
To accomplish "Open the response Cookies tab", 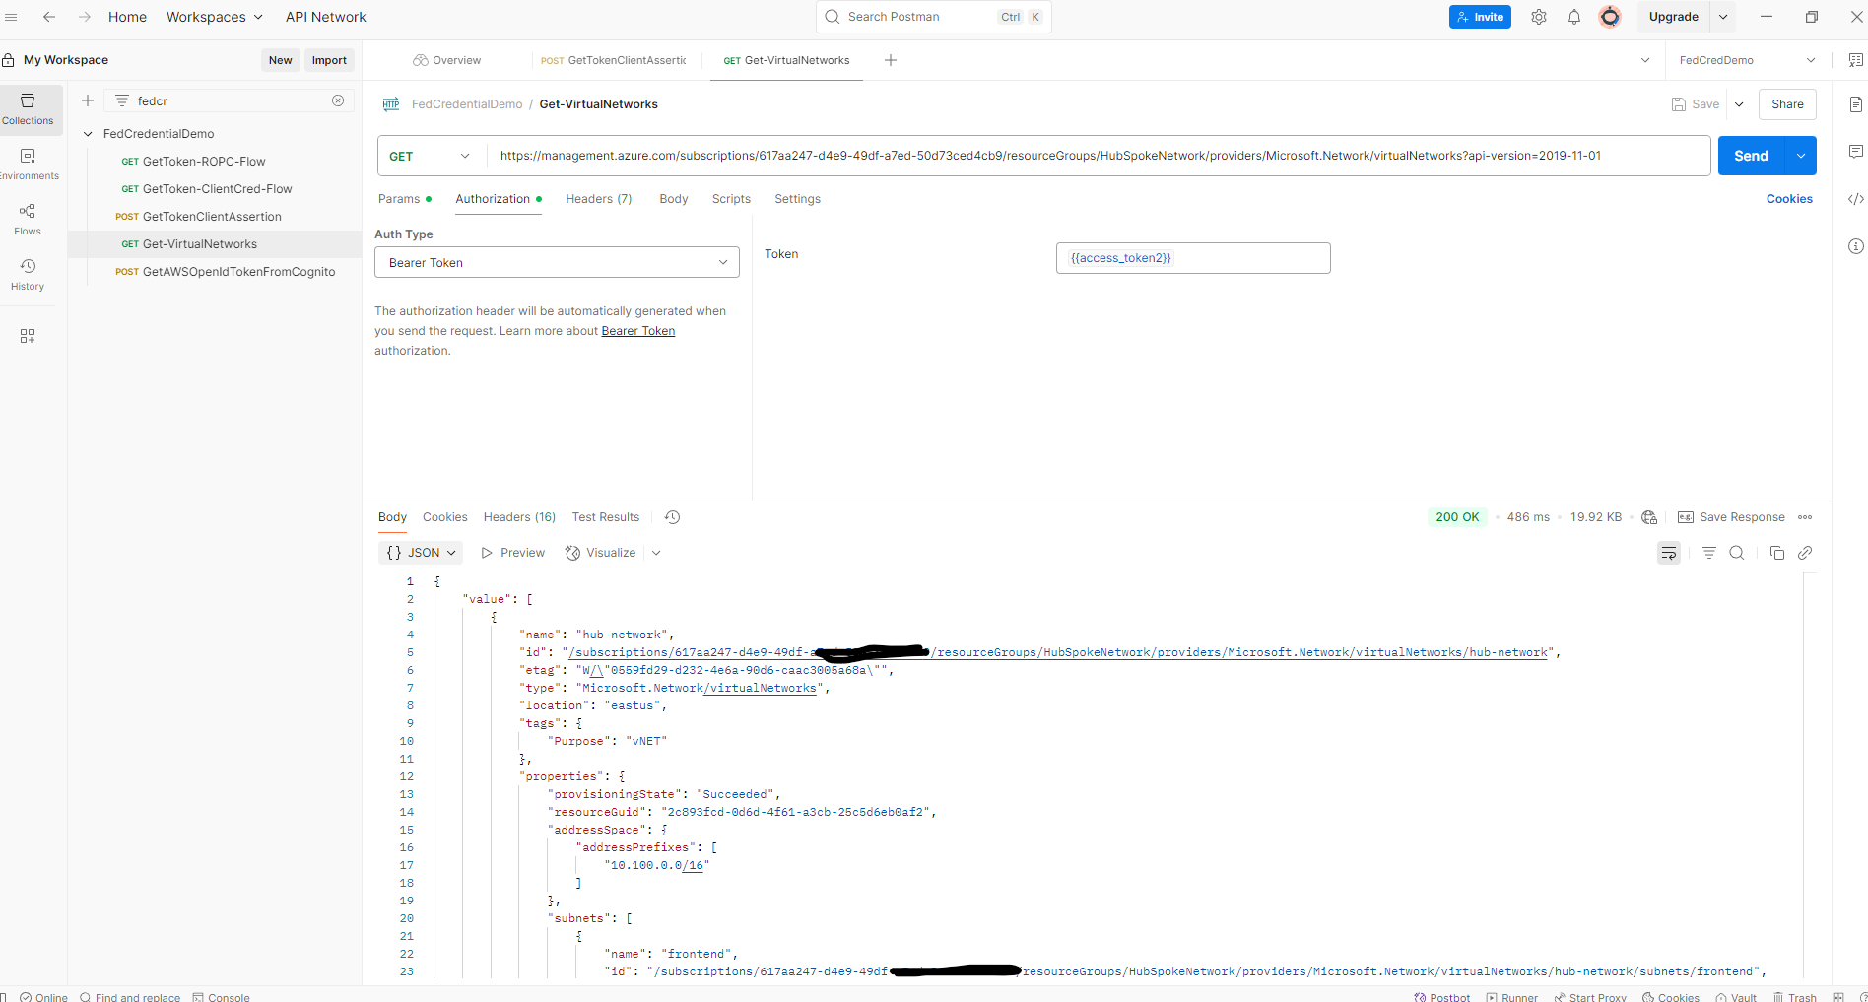I will pos(445,517).
